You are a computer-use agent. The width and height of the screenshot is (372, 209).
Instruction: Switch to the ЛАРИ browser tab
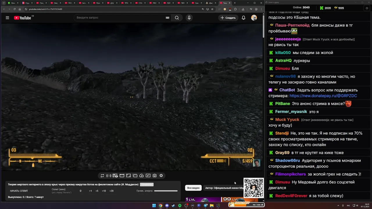point(168,3)
